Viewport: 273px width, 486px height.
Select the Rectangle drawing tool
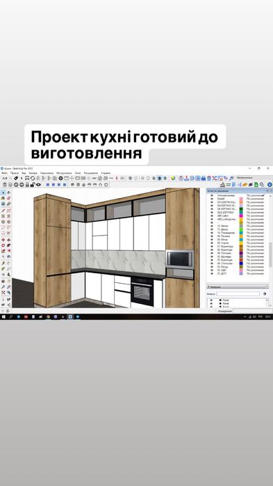3,216
